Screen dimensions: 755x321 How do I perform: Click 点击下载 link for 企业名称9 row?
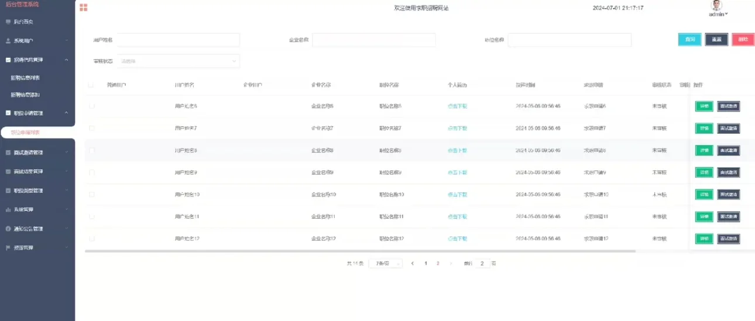(x=457, y=172)
